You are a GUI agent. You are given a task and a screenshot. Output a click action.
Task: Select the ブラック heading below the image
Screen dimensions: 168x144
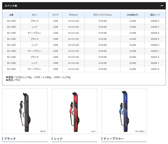pyautogui.click(x=10, y=139)
